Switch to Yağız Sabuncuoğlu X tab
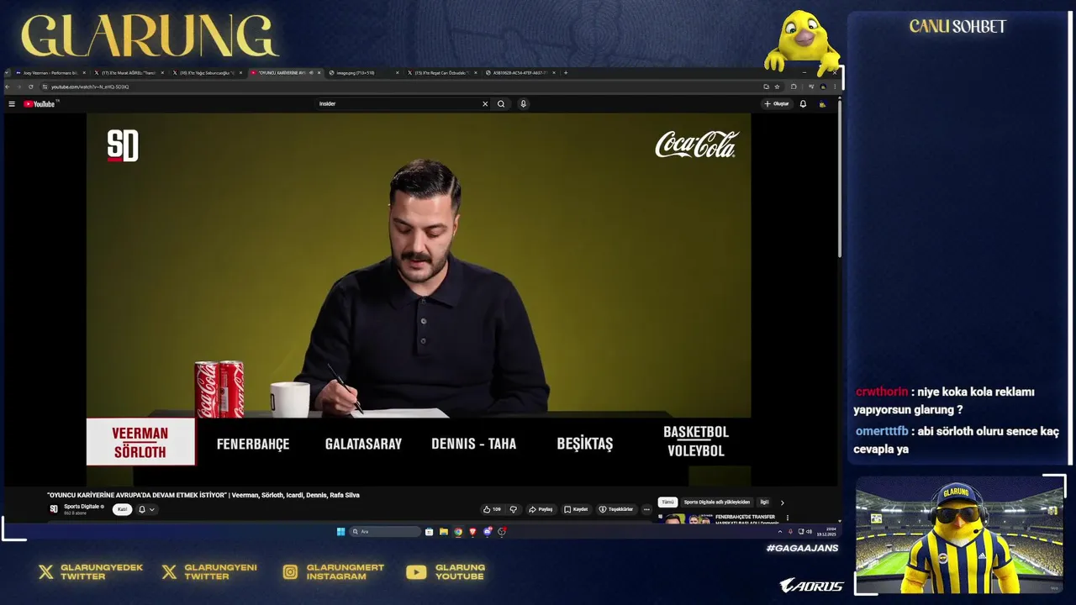1076x605 pixels. pyautogui.click(x=207, y=73)
